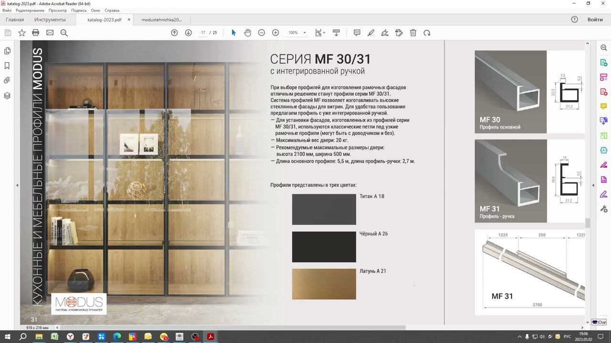This screenshot has height=343, width=611.
Task: Toggle the Selection arrow tool
Action: point(233,33)
